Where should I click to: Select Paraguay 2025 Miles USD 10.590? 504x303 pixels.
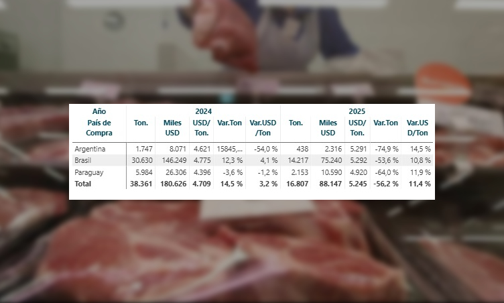point(331,172)
